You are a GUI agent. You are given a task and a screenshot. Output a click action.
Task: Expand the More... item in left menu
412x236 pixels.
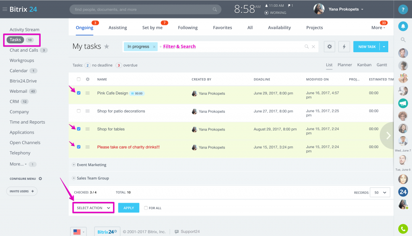[x=18, y=164]
